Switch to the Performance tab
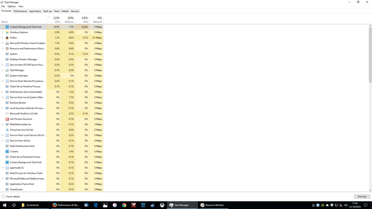The image size is (372, 209). coord(20,11)
